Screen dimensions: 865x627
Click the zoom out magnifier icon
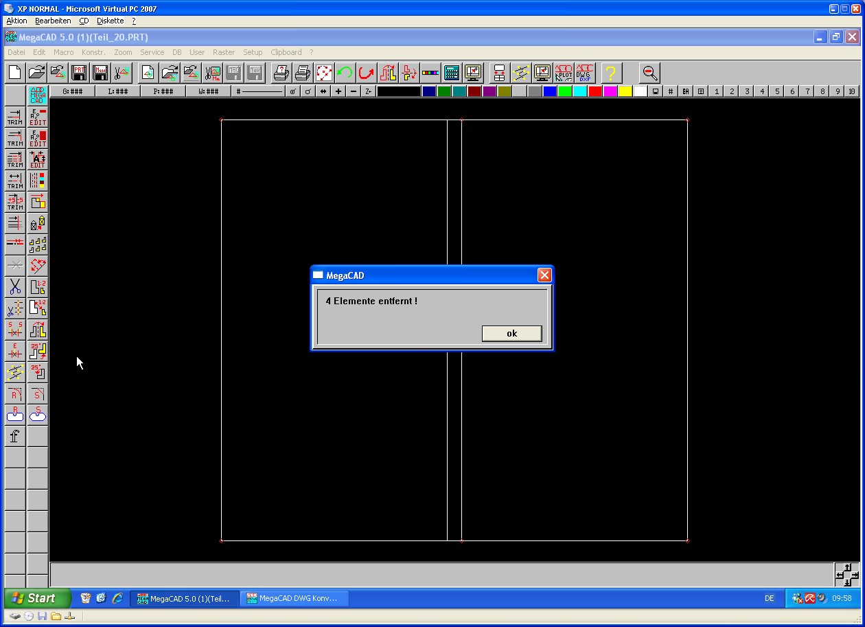click(649, 72)
